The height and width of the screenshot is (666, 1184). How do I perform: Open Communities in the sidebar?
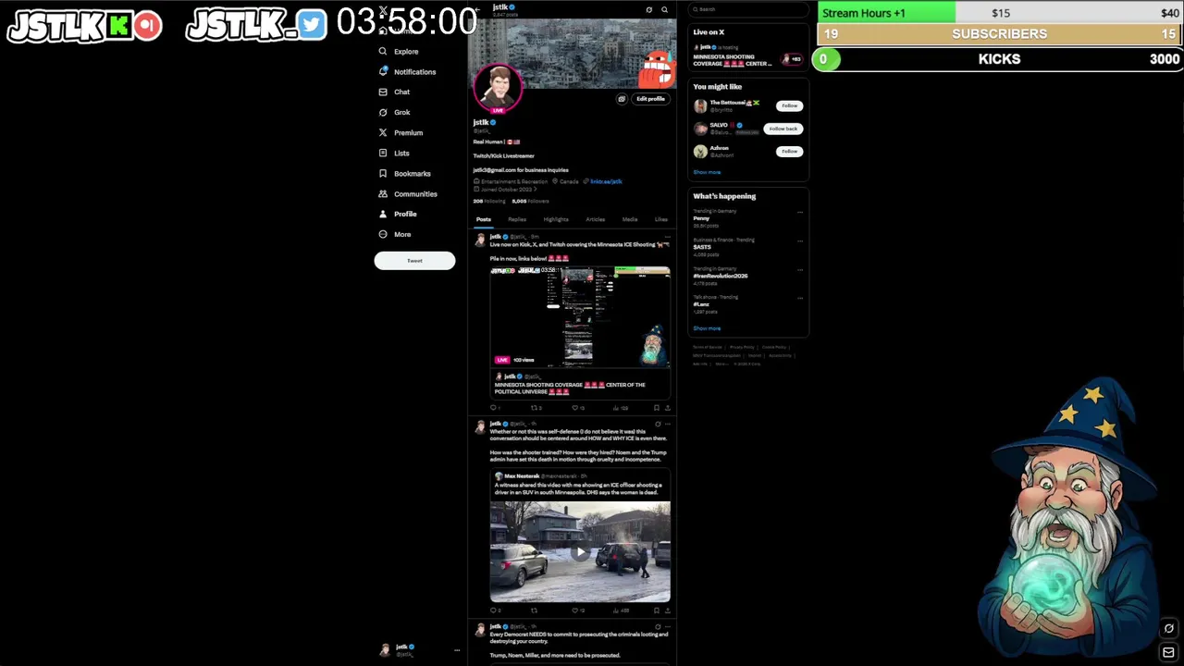408,194
